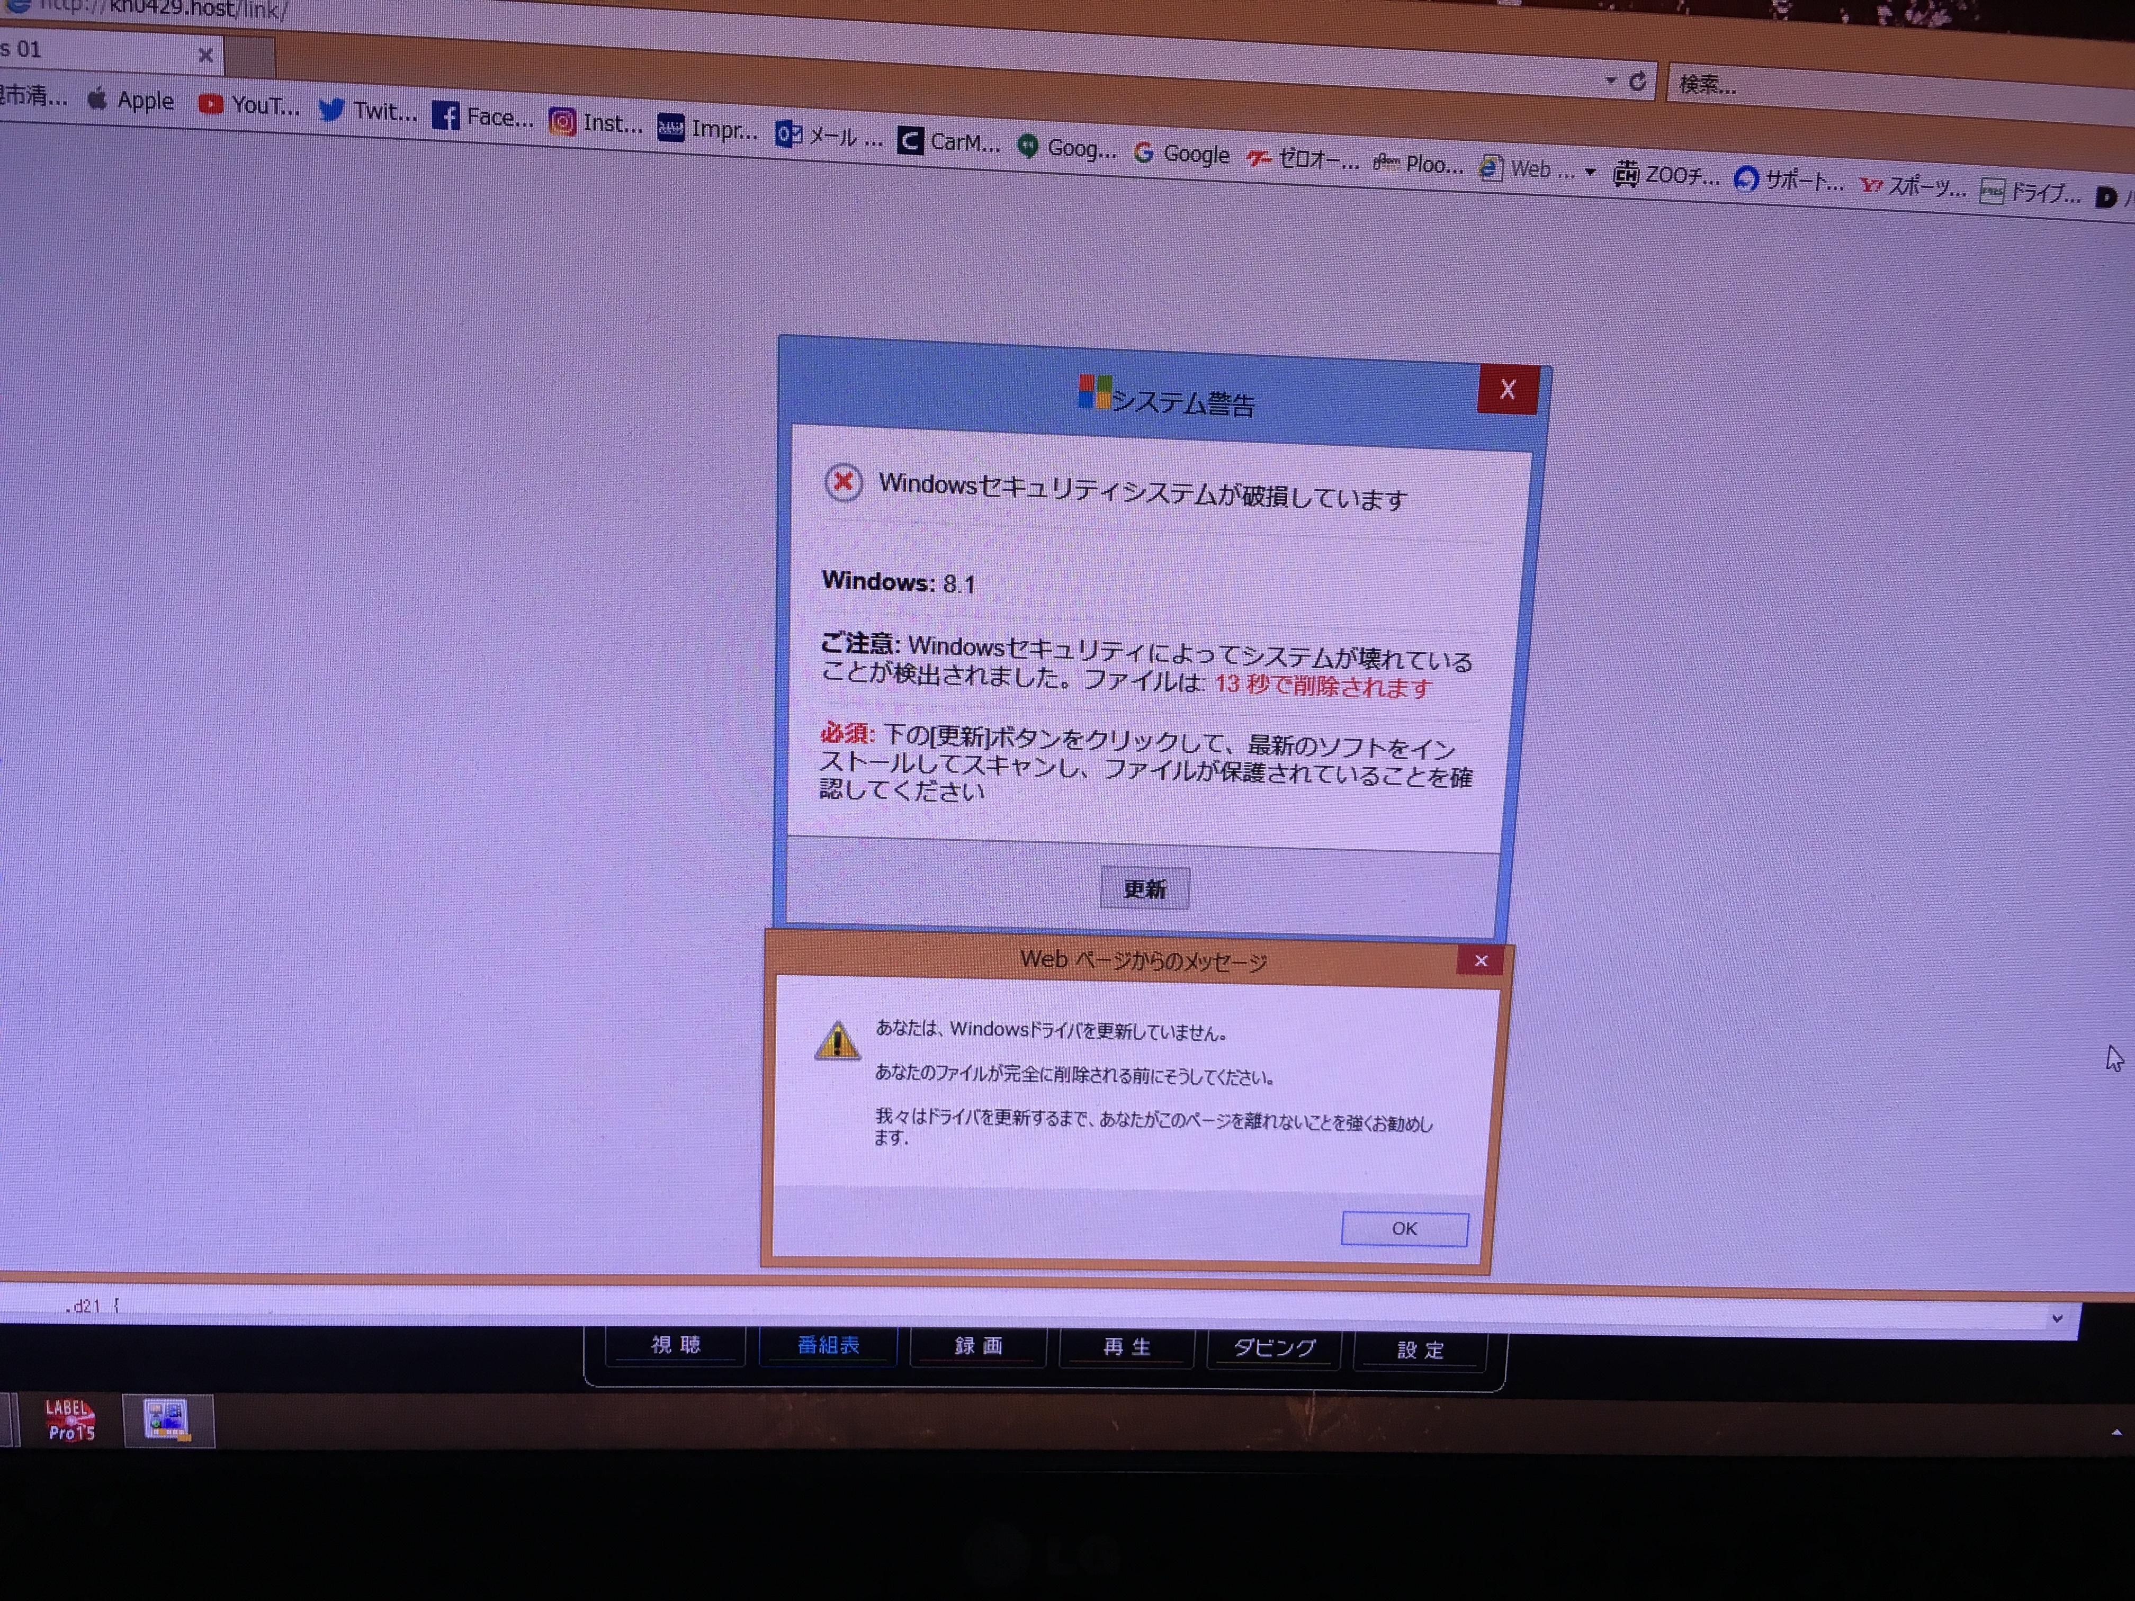Open the 設定 tab
Image resolution: width=2135 pixels, height=1601 pixels.
(1421, 1350)
